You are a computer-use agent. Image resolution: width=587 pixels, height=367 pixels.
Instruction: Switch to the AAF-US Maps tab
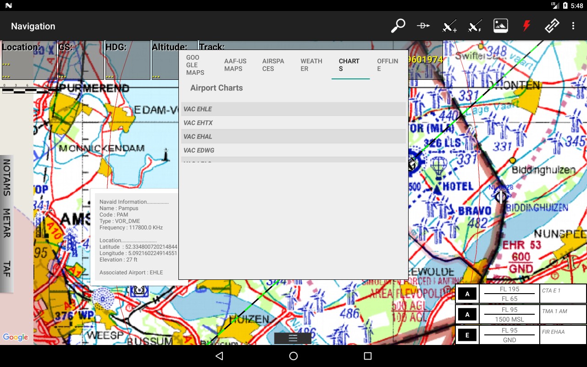pos(235,64)
